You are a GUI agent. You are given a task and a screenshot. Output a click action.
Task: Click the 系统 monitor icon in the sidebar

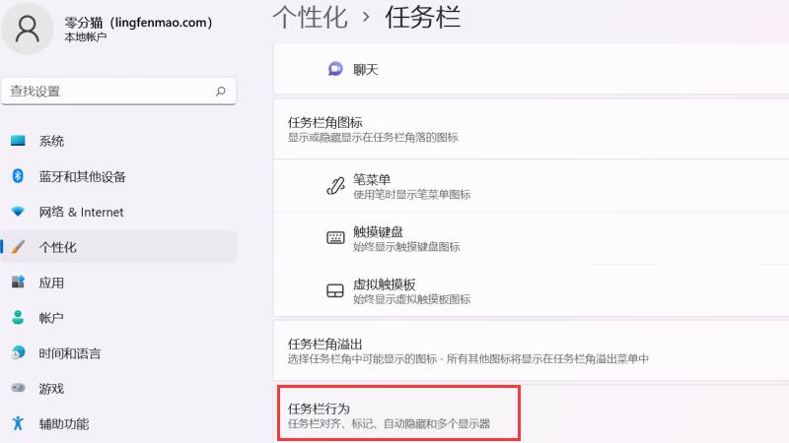(x=18, y=141)
